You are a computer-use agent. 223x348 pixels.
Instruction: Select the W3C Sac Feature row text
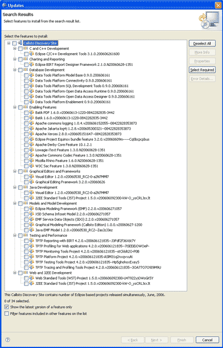67,166
